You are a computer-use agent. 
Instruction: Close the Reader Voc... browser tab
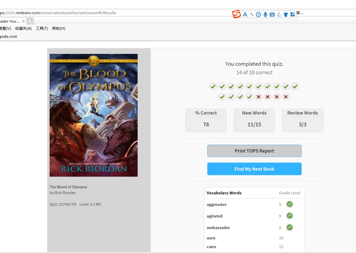23,21
